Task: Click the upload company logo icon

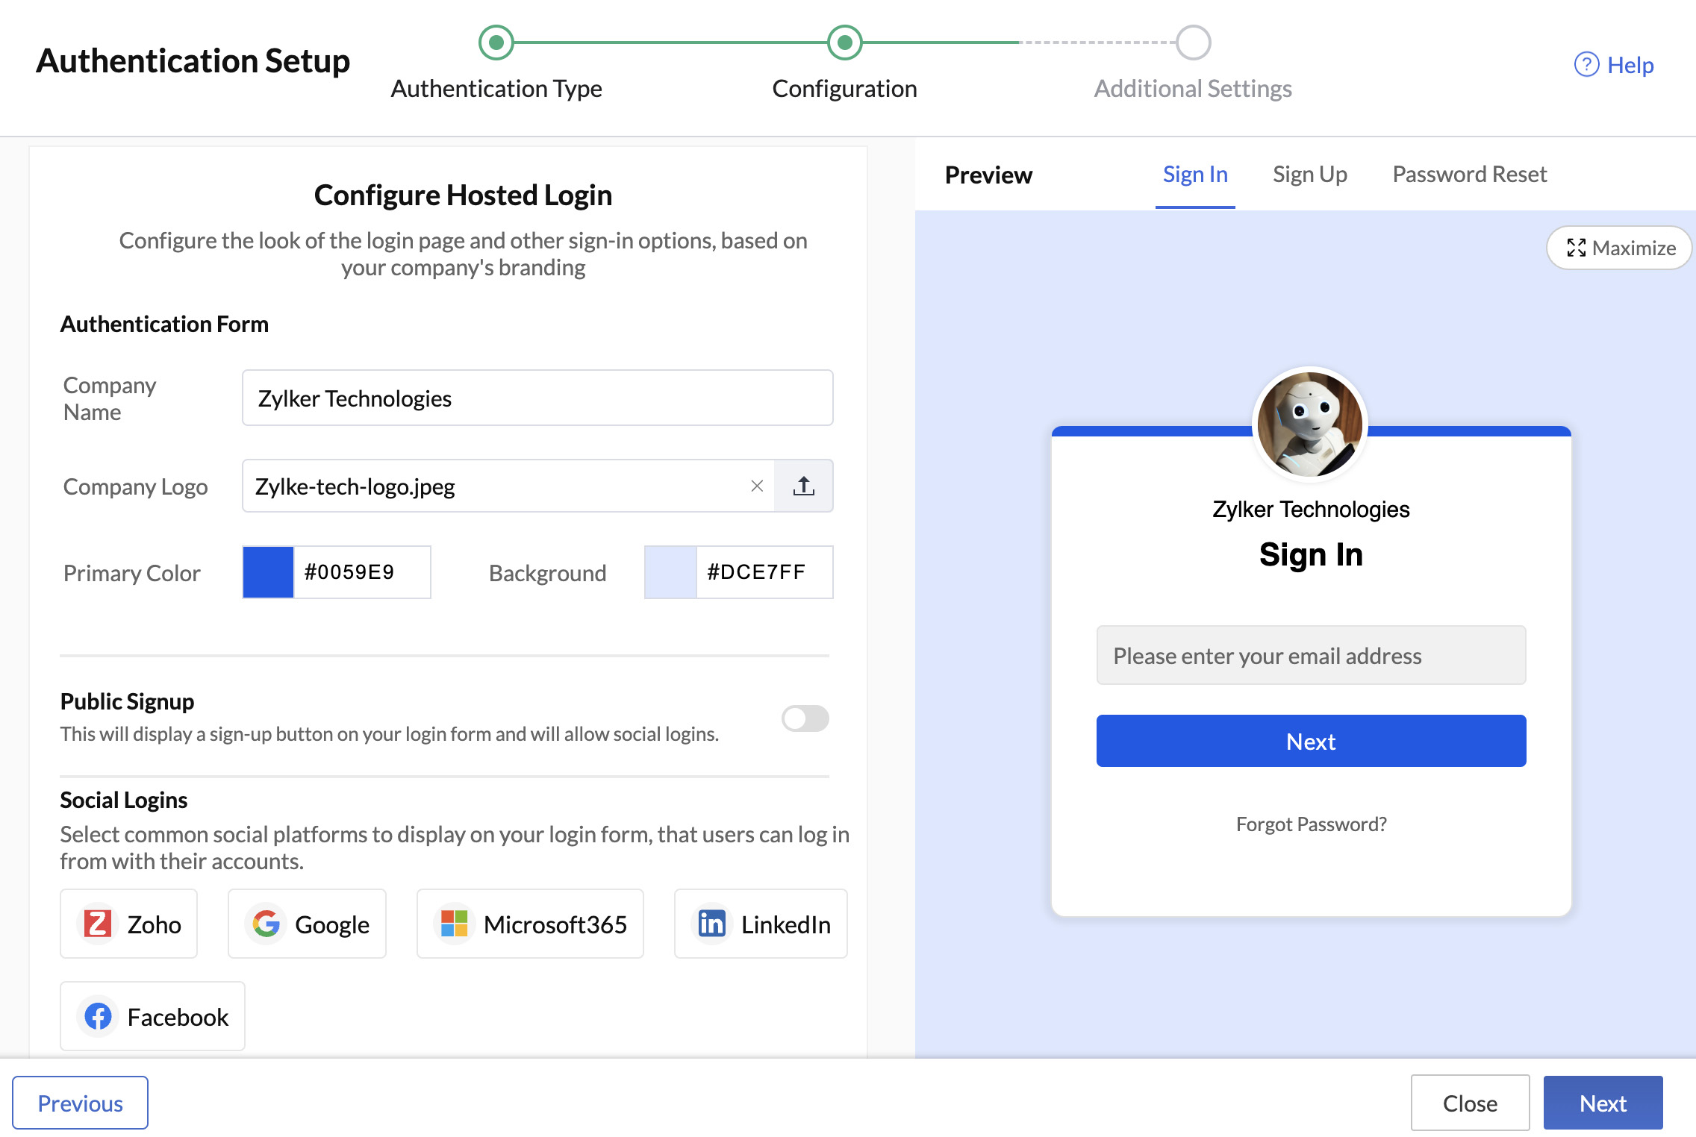Action: click(x=805, y=485)
